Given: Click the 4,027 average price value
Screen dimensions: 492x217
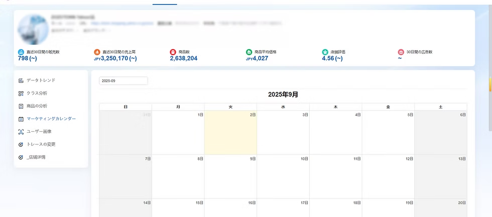Looking at the screenshot, I should click(261, 58).
